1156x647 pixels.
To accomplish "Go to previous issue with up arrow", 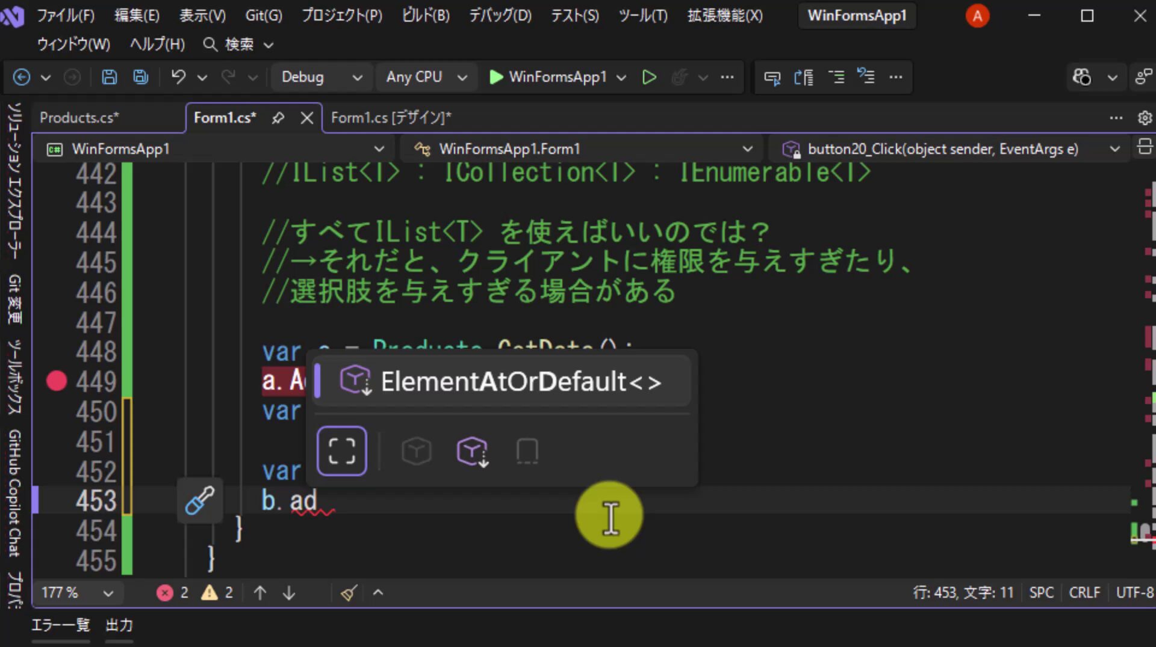I will [x=260, y=593].
